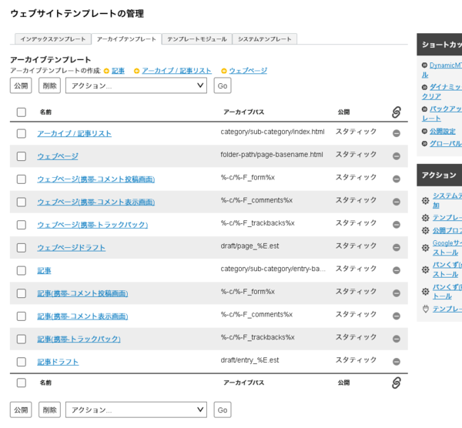The image size is (462, 428).
Task: Open the bottom アクション dropdown
Action: pos(136,410)
